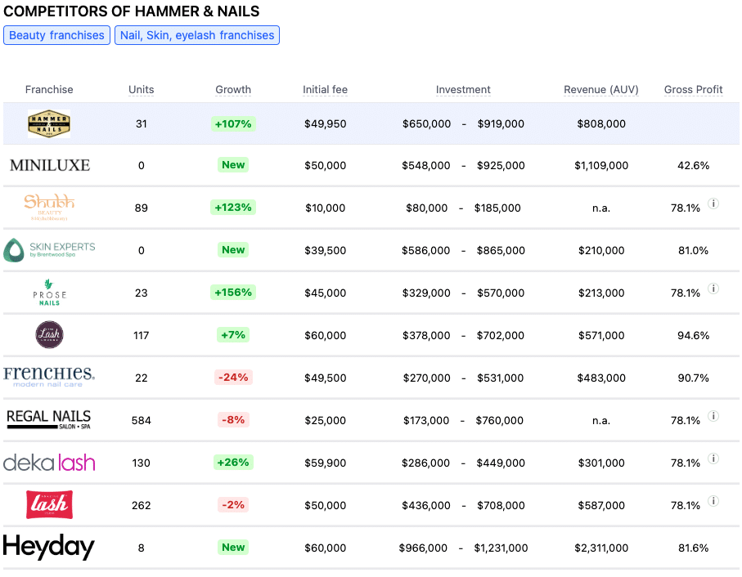Click the -2% growth badge

click(233, 505)
